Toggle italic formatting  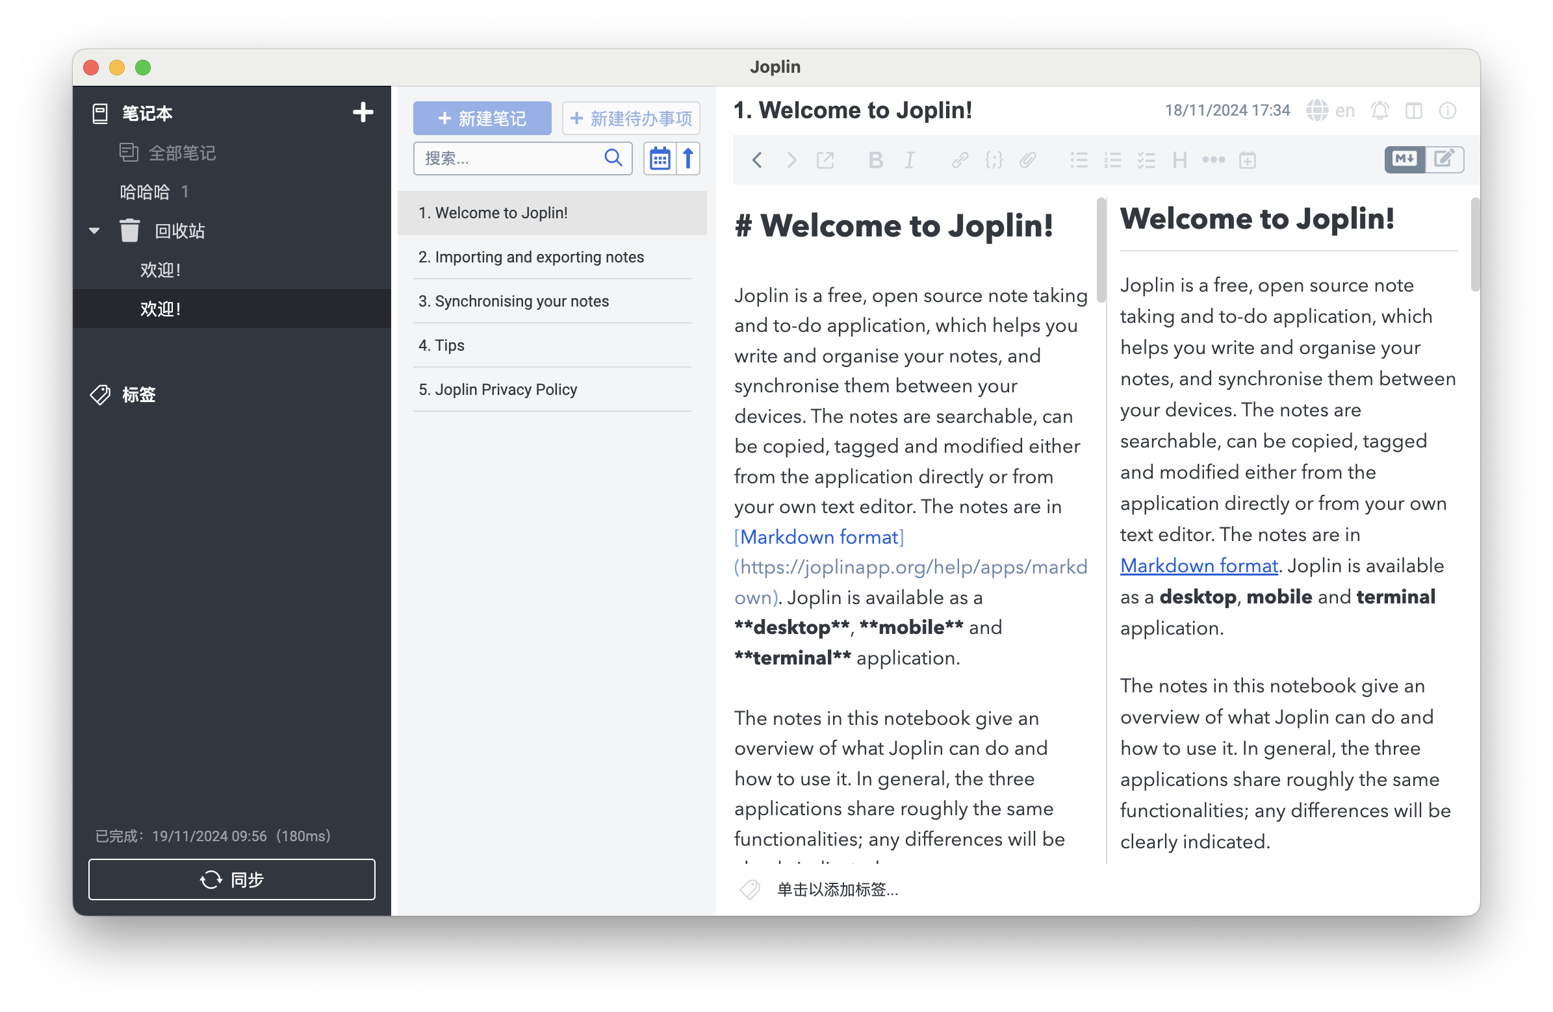click(910, 160)
